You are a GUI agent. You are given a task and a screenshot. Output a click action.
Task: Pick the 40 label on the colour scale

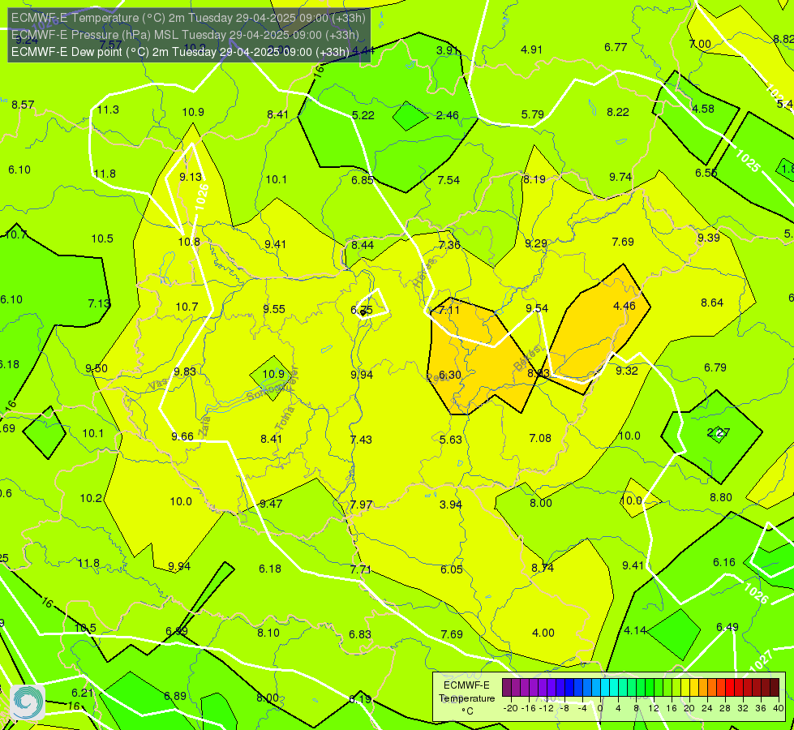779,708
